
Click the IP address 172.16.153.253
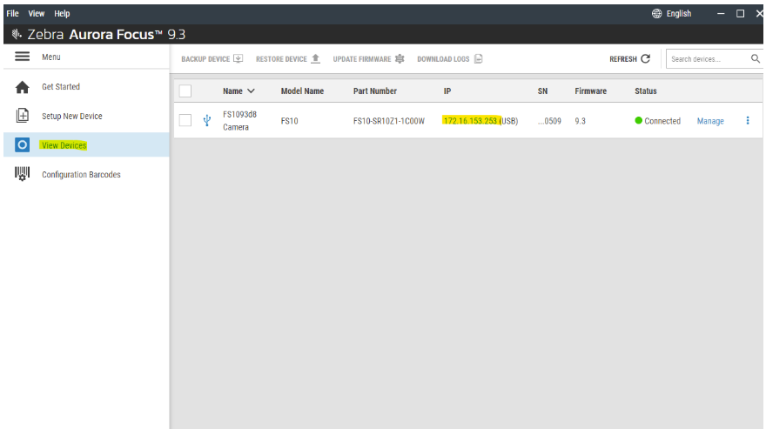(x=470, y=121)
